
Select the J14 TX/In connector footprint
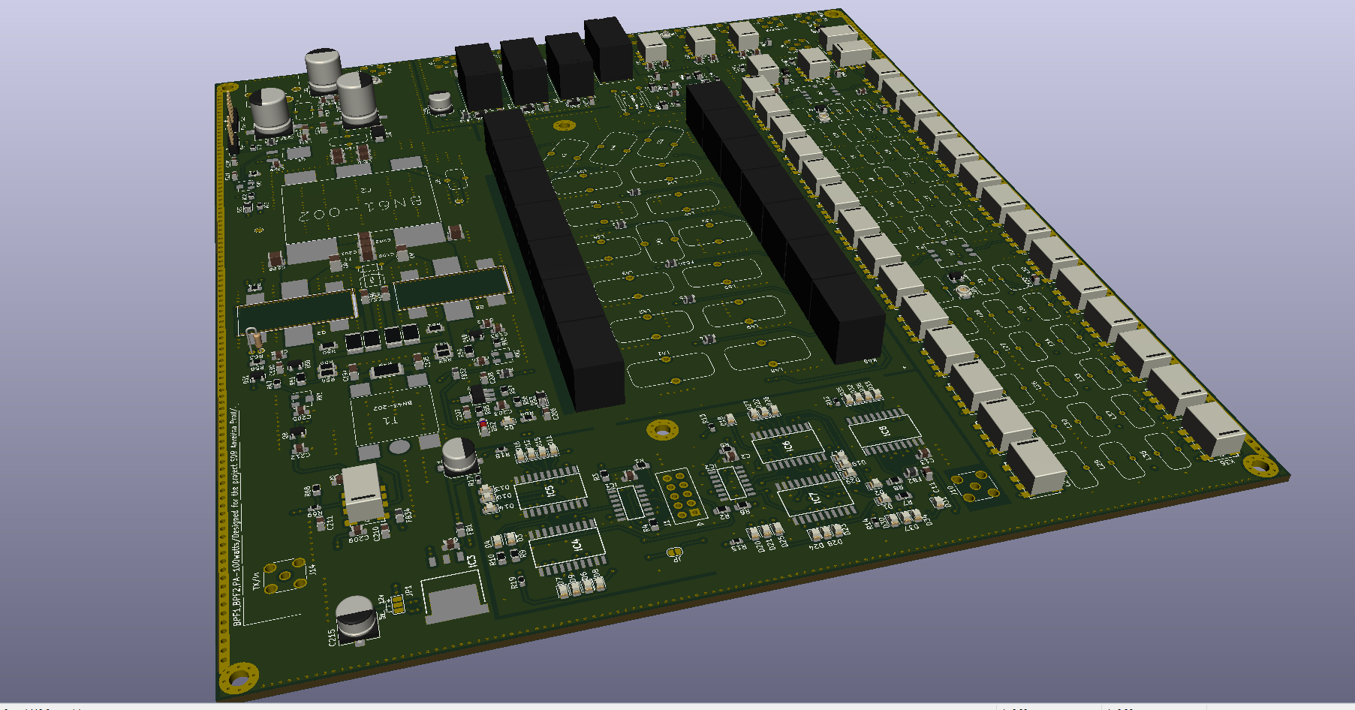[285, 576]
